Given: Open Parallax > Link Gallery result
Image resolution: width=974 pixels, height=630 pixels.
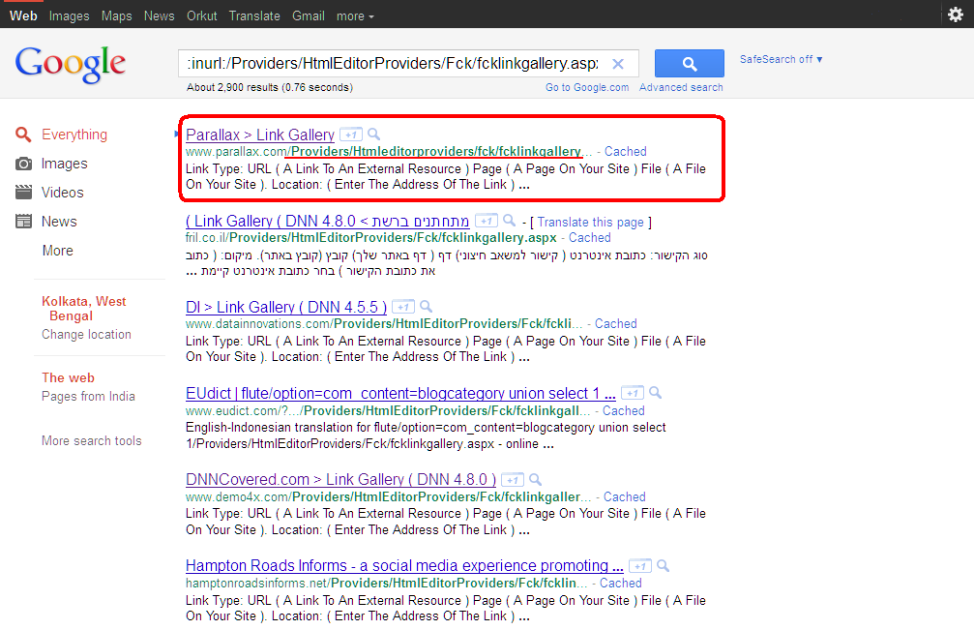Looking at the screenshot, I should point(259,135).
